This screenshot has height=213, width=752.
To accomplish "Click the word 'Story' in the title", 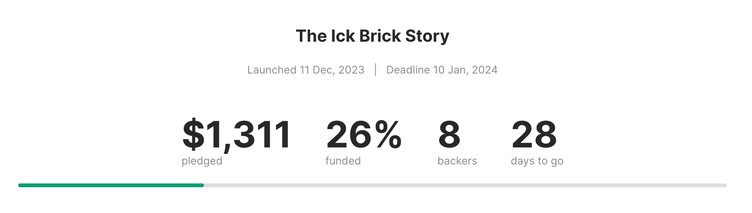I will (x=427, y=37).
